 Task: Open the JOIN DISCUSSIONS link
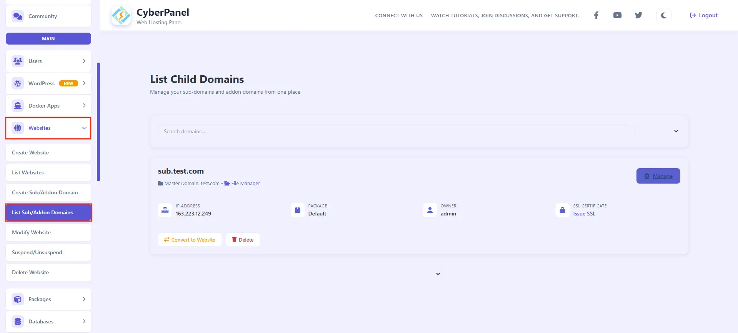pyautogui.click(x=505, y=16)
